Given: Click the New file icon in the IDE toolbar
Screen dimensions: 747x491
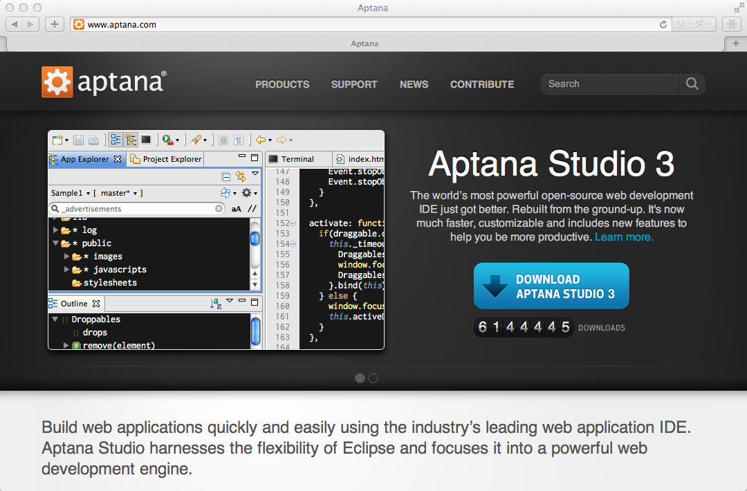Looking at the screenshot, I should pyautogui.click(x=57, y=140).
